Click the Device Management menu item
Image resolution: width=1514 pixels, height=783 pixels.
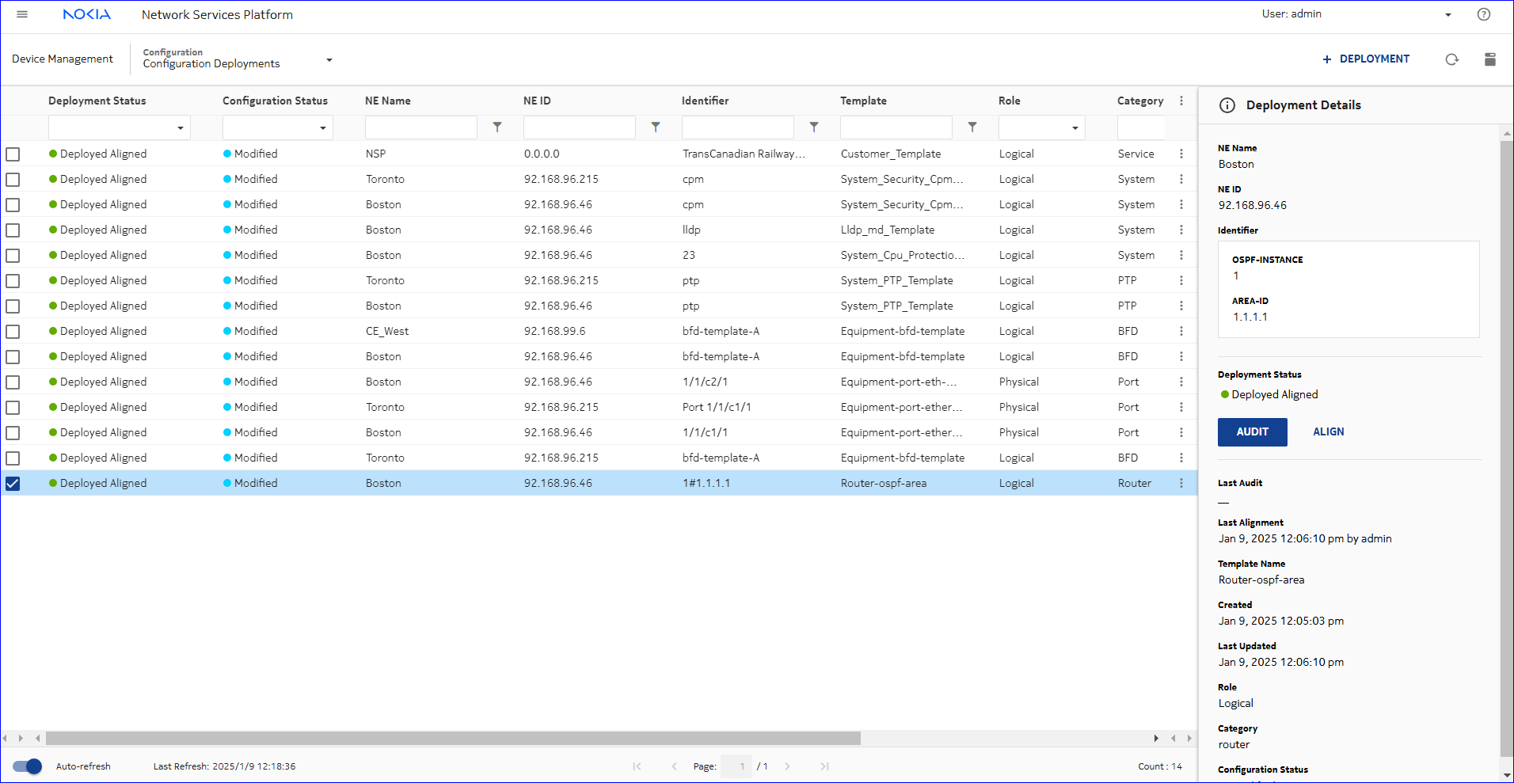pos(63,59)
